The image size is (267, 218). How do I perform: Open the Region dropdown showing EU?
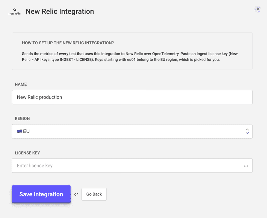tap(132, 131)
